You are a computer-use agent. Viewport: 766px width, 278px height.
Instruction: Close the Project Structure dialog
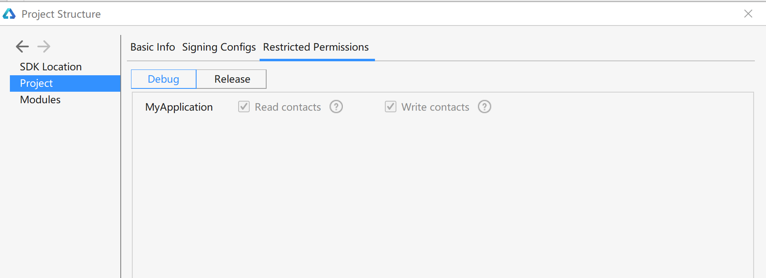(x=748, y=14)
